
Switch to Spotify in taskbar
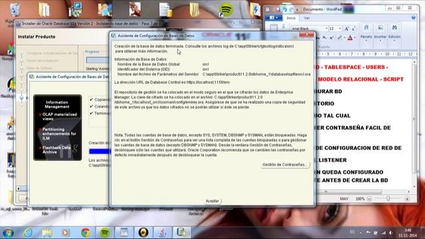[105, 232]
